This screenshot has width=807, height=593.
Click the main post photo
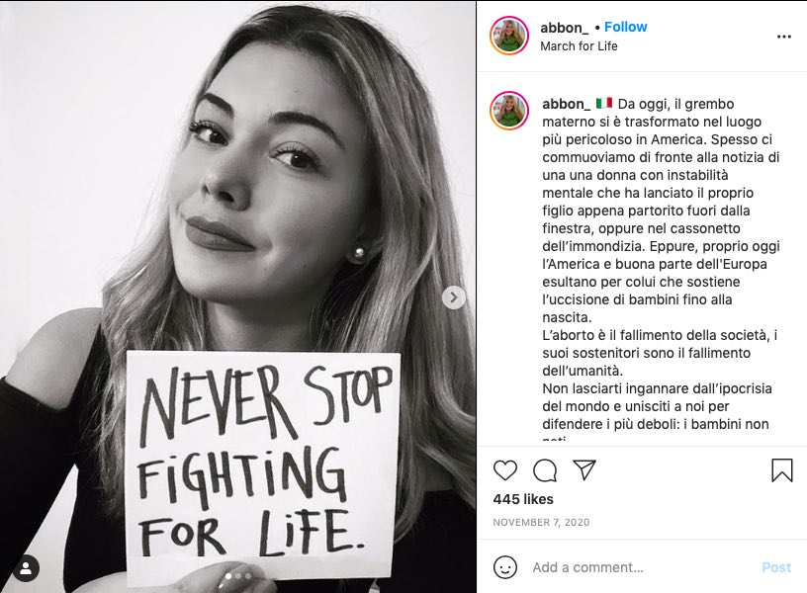(237, 296)
